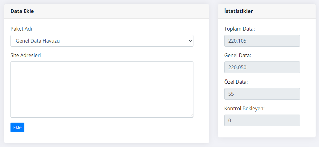Click the Genel Data: label
Viewport: 319px width, 147px height.
[238, 55]
